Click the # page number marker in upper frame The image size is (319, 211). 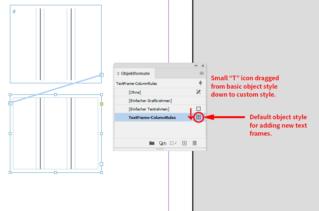pyautogui.click(x=14, y=11)
